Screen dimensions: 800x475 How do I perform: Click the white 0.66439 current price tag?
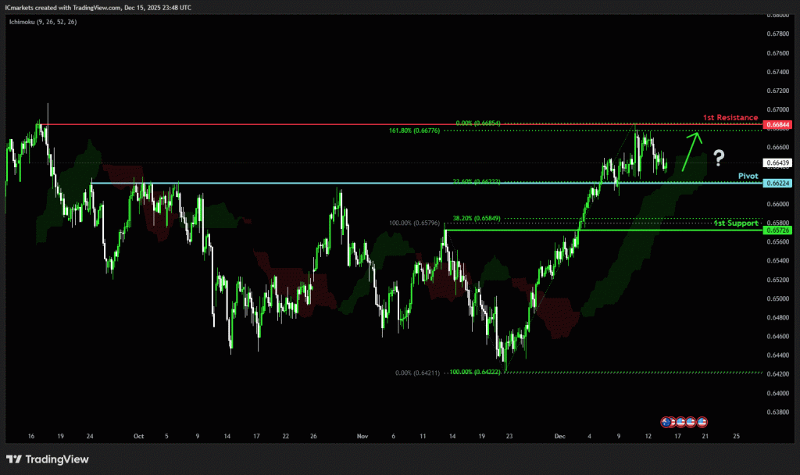778,163
